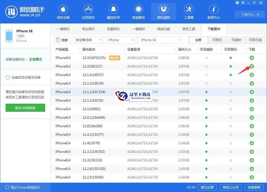Screen dimensions: 267x192
Task: Switch to 高级功能 tab
Action: (x=164, y=29)
